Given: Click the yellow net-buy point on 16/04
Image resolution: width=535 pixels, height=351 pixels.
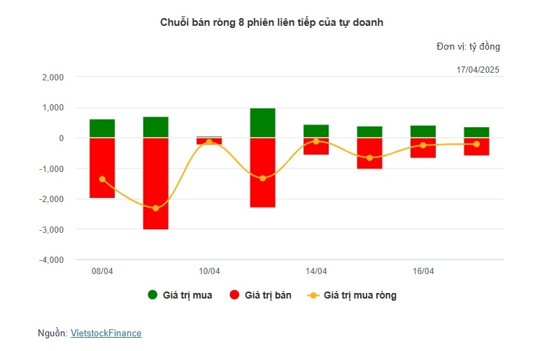Looking at the screenshot, I should [x=423, y=145].
